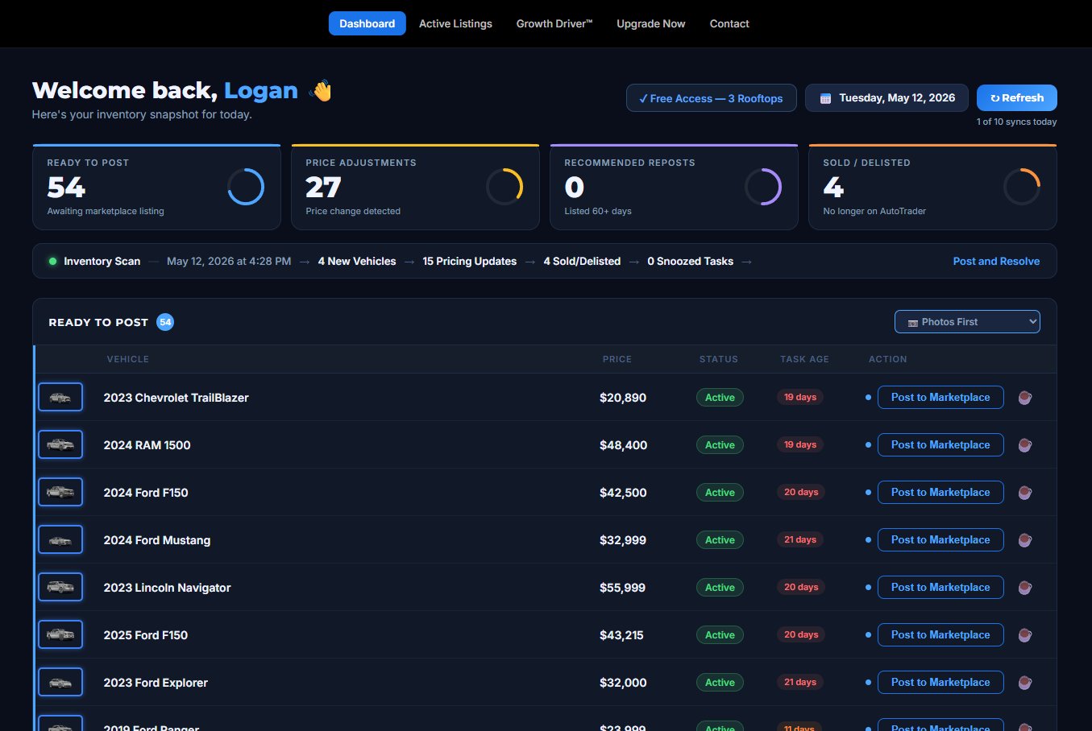
Task: Open the 2023 Lincoln Navigator vehicle photo
Action: click(x=60, y=587)
